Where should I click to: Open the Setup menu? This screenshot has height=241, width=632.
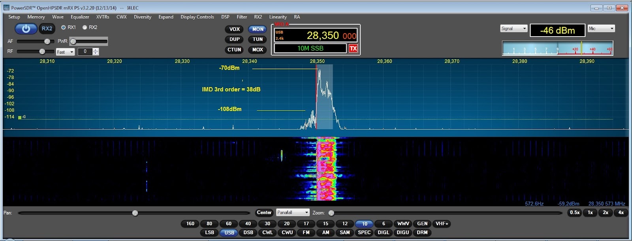point(14,17)
